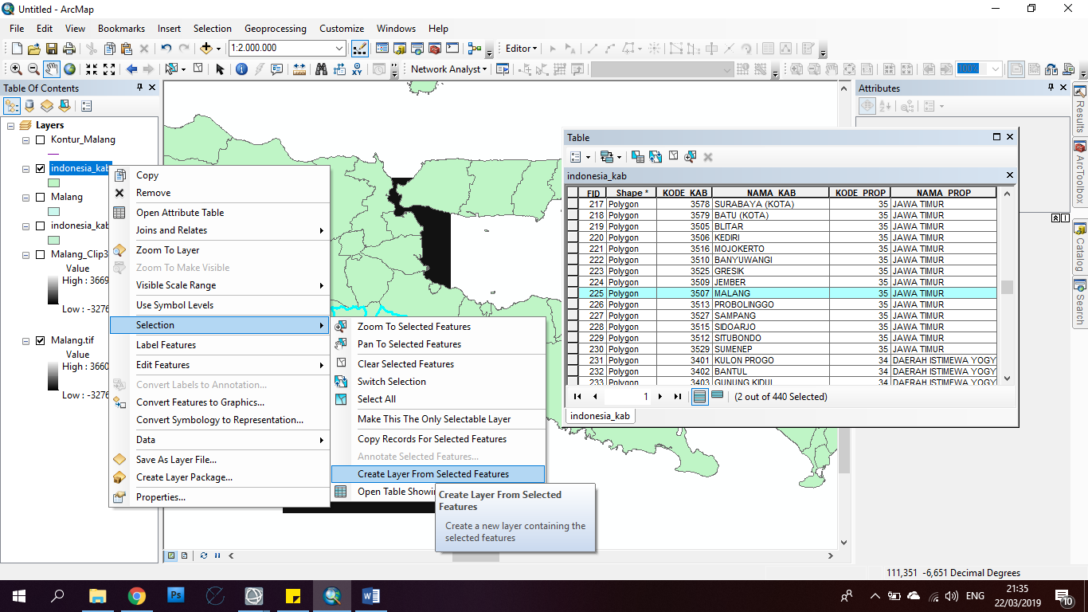Image resolution: width=1088 pixels, height=612 pixels.
Task: Toggle visibility of the Malang.tif layer
Action: point(40,340)
